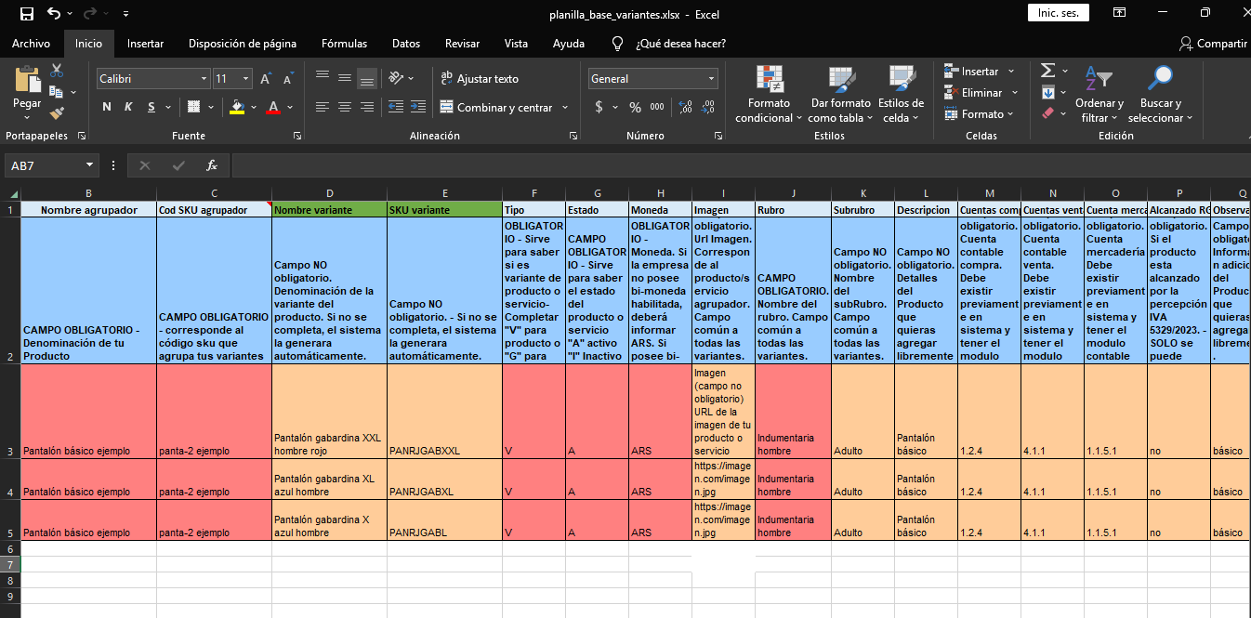1251x618 pixels.
Task: Decrease indent icon in Alineación
Action: point(395,107)
